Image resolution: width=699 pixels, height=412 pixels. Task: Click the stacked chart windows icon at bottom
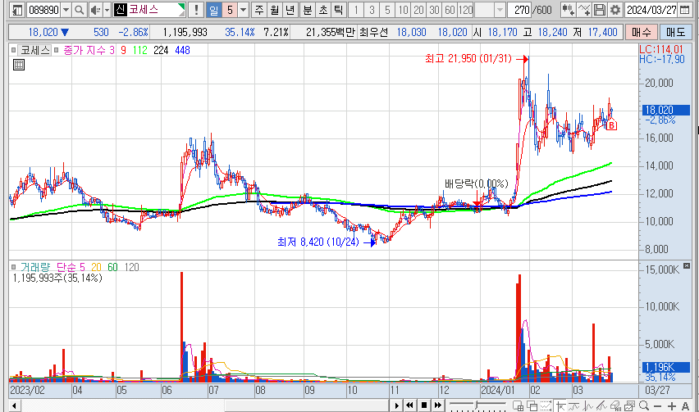click(x=629, y=405)
